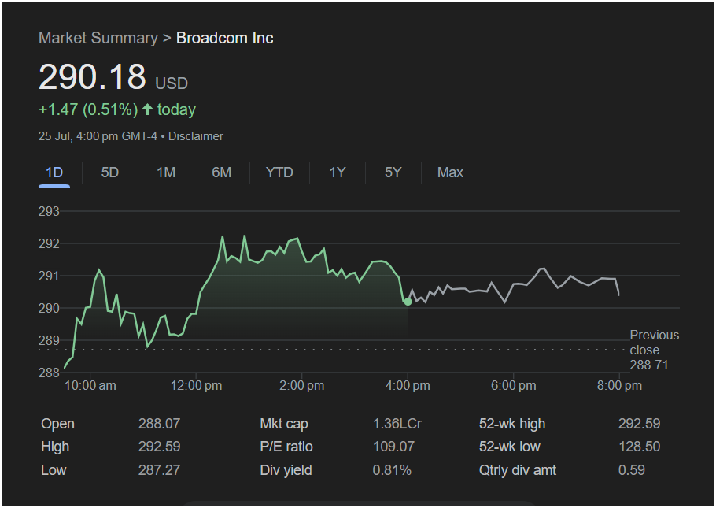The width and height of the screenshot is (716, 508).
Task: Switch to the YTD chart tab
Action: [279, 172]
